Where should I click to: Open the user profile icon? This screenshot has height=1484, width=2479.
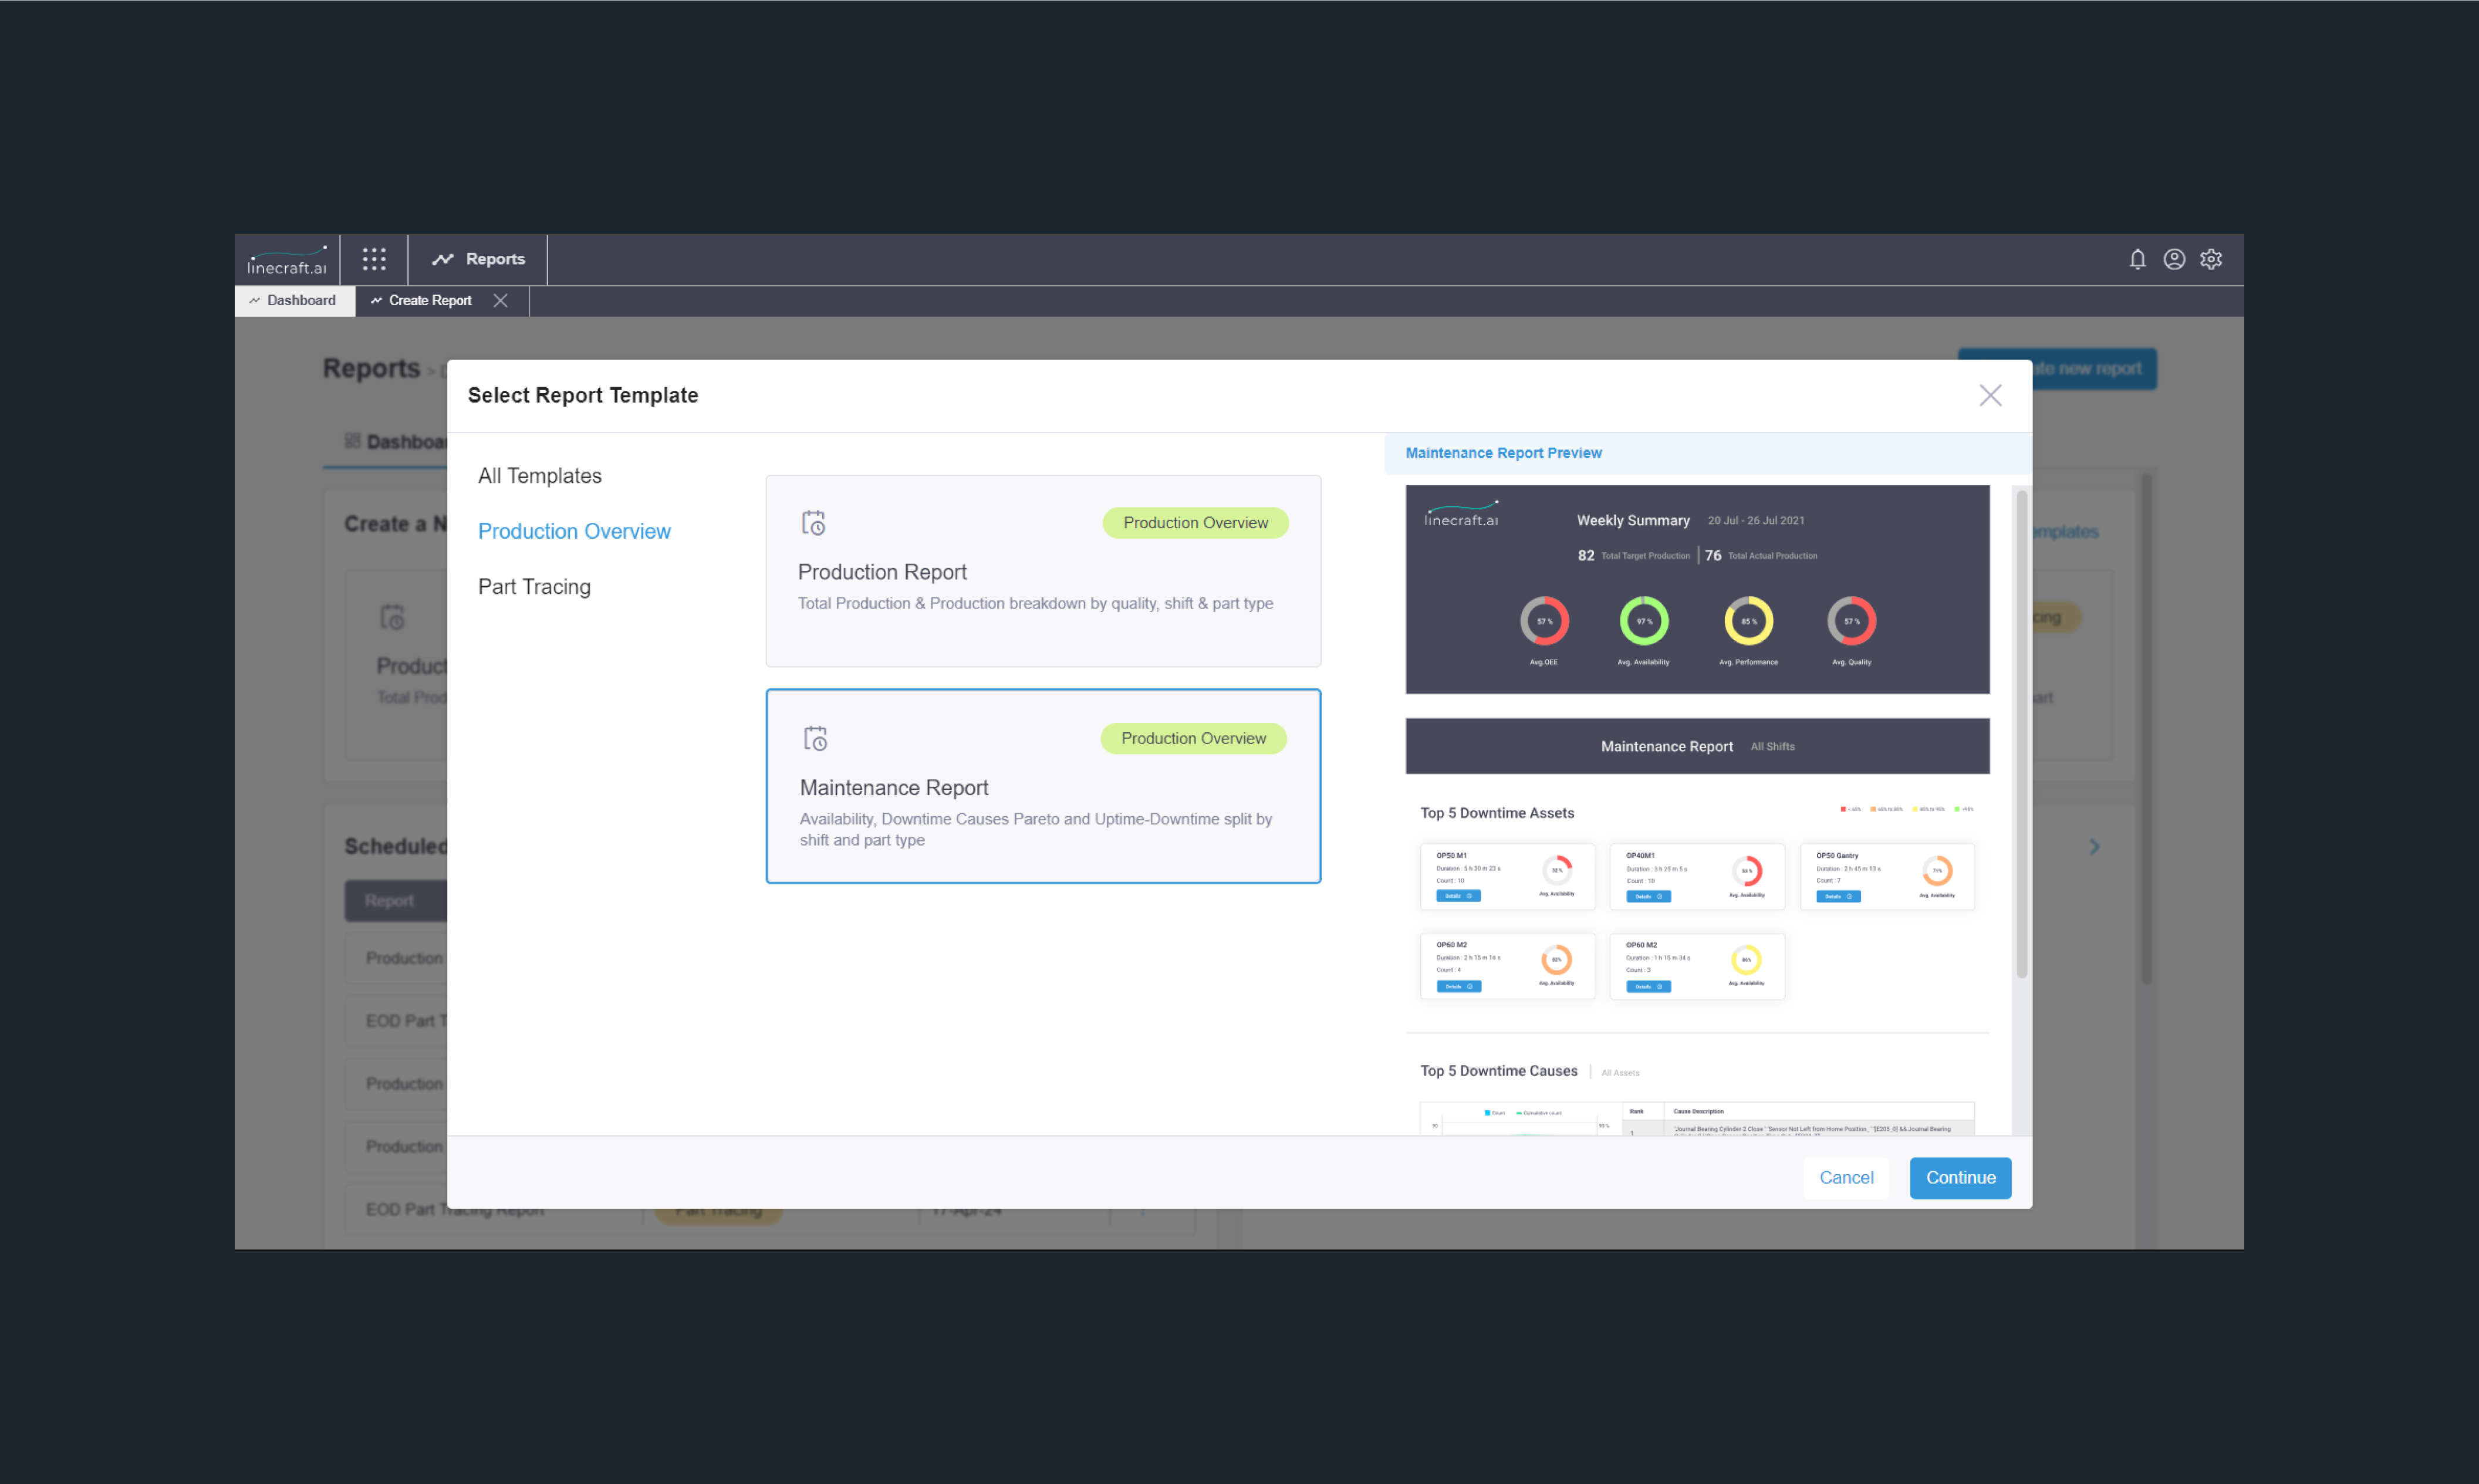pos(2174,260)
